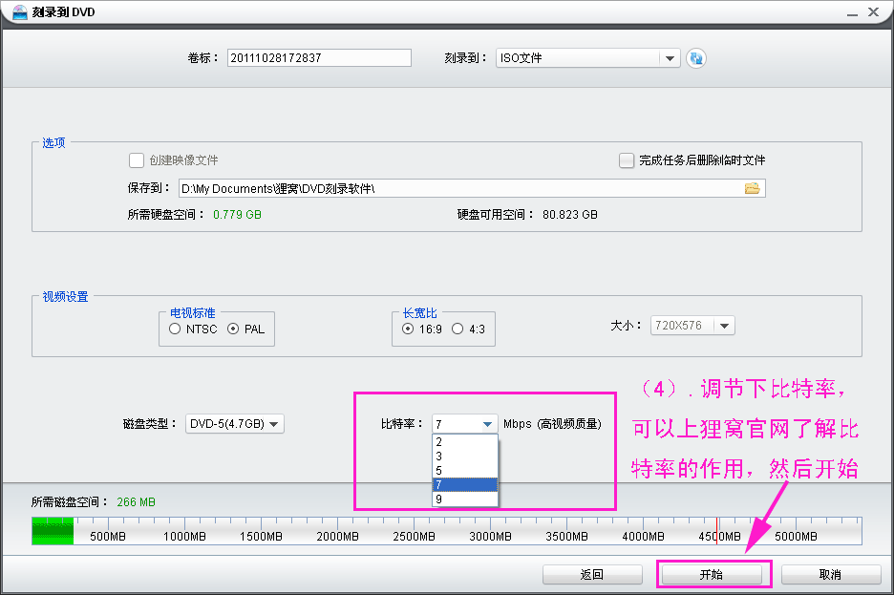Click the red capacity marker near 4500MB
Screen dimensions: 894x595
point(716,531)
